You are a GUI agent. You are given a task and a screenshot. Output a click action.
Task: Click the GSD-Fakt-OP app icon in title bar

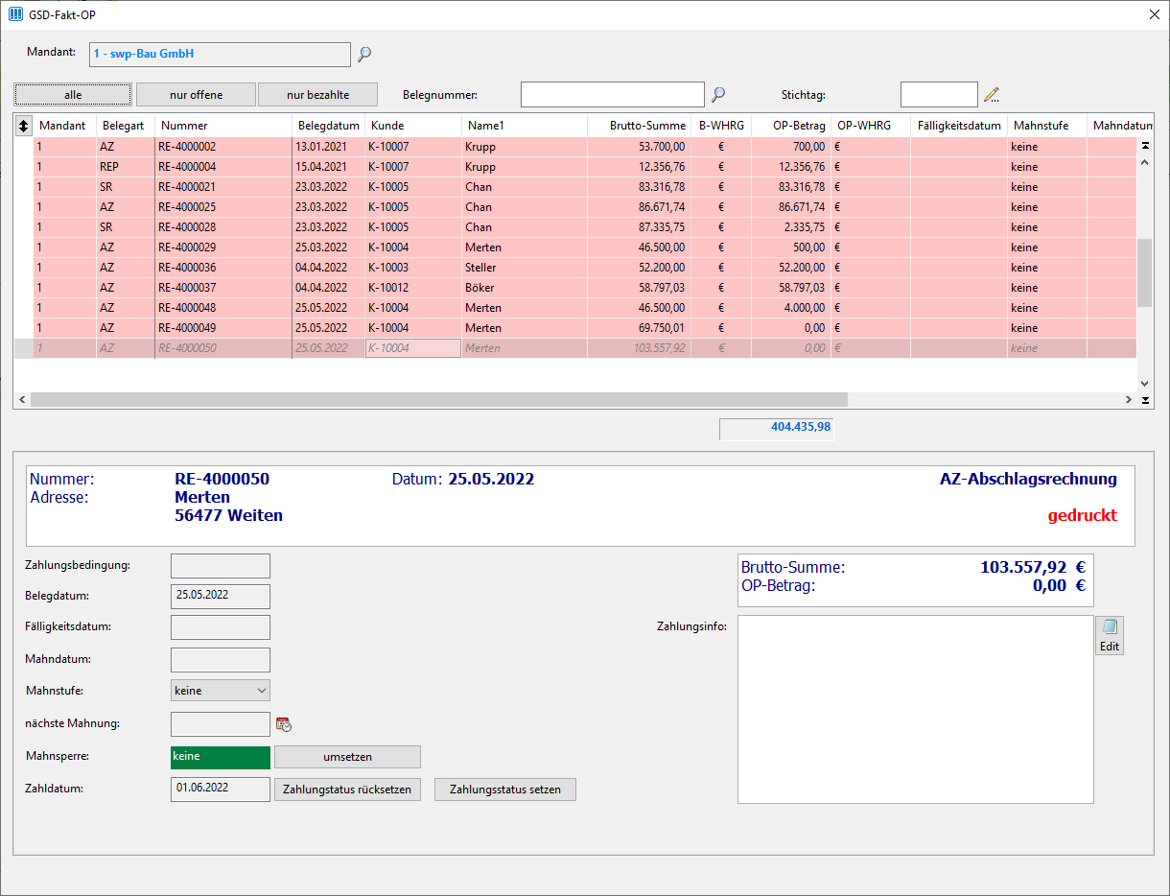14,14
